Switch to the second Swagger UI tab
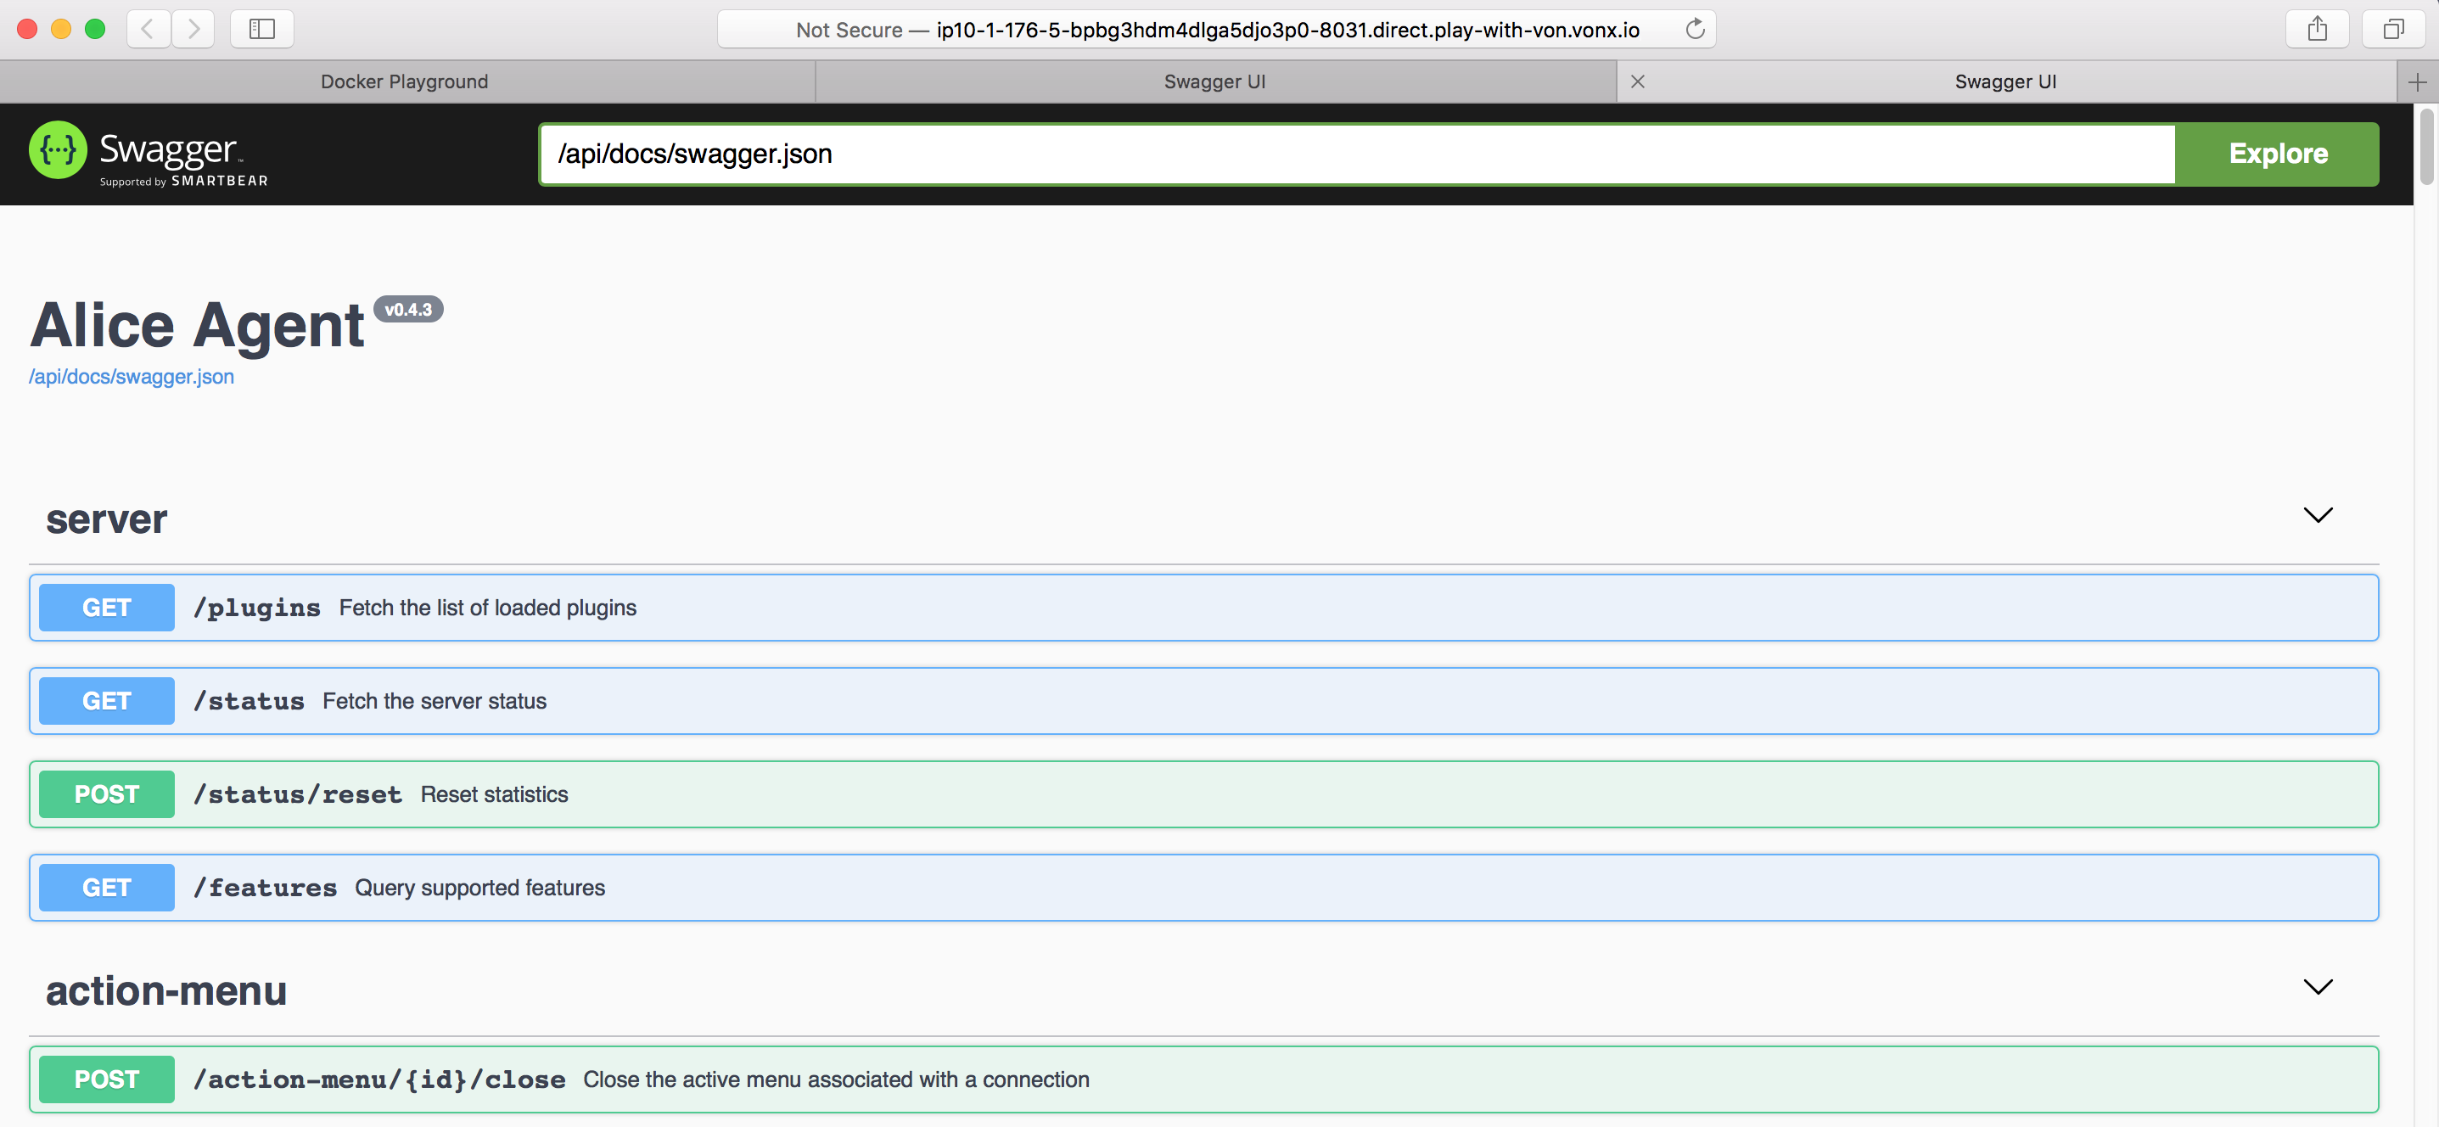2439x1127 pixels. pos(2004,81)
